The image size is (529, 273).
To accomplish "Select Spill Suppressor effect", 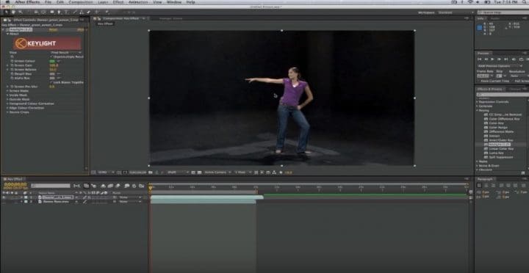I will [x=501, y=157].
